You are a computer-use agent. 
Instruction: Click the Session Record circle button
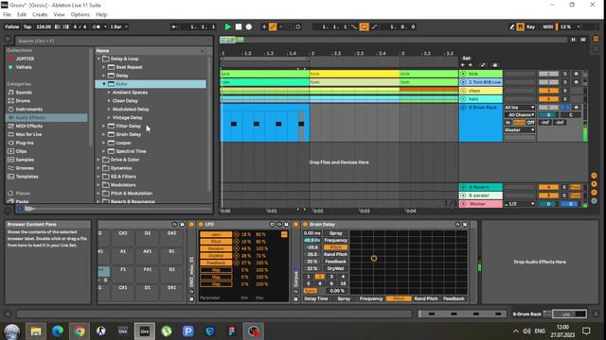298,26
